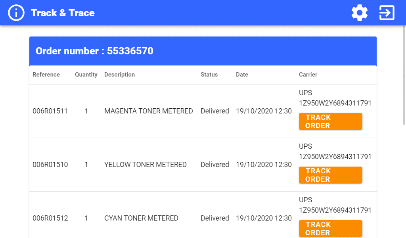
Task: Click the logout exit icon
Action: point(387,13)
